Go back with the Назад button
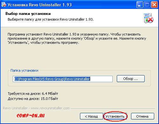The image size is (159, 124). click(x=91, y=116)
